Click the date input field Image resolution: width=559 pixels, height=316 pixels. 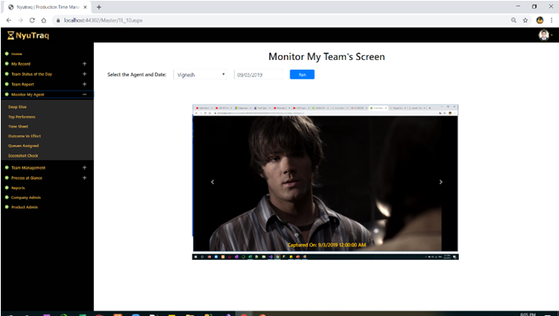(258, 74)
